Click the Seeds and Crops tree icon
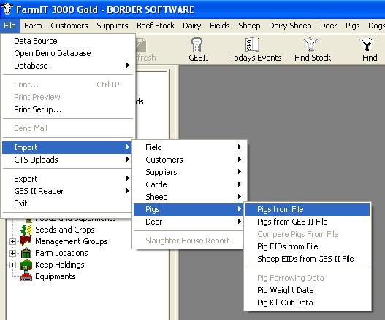The image size is (385, 320). point(26,230)
